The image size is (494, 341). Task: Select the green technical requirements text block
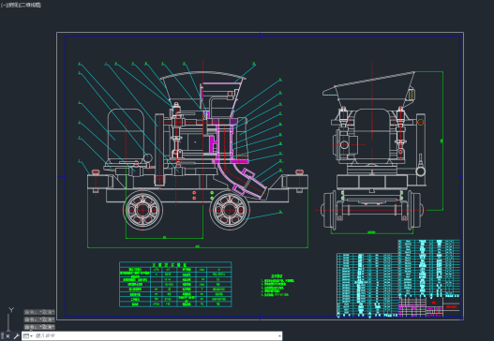point(277,286)
